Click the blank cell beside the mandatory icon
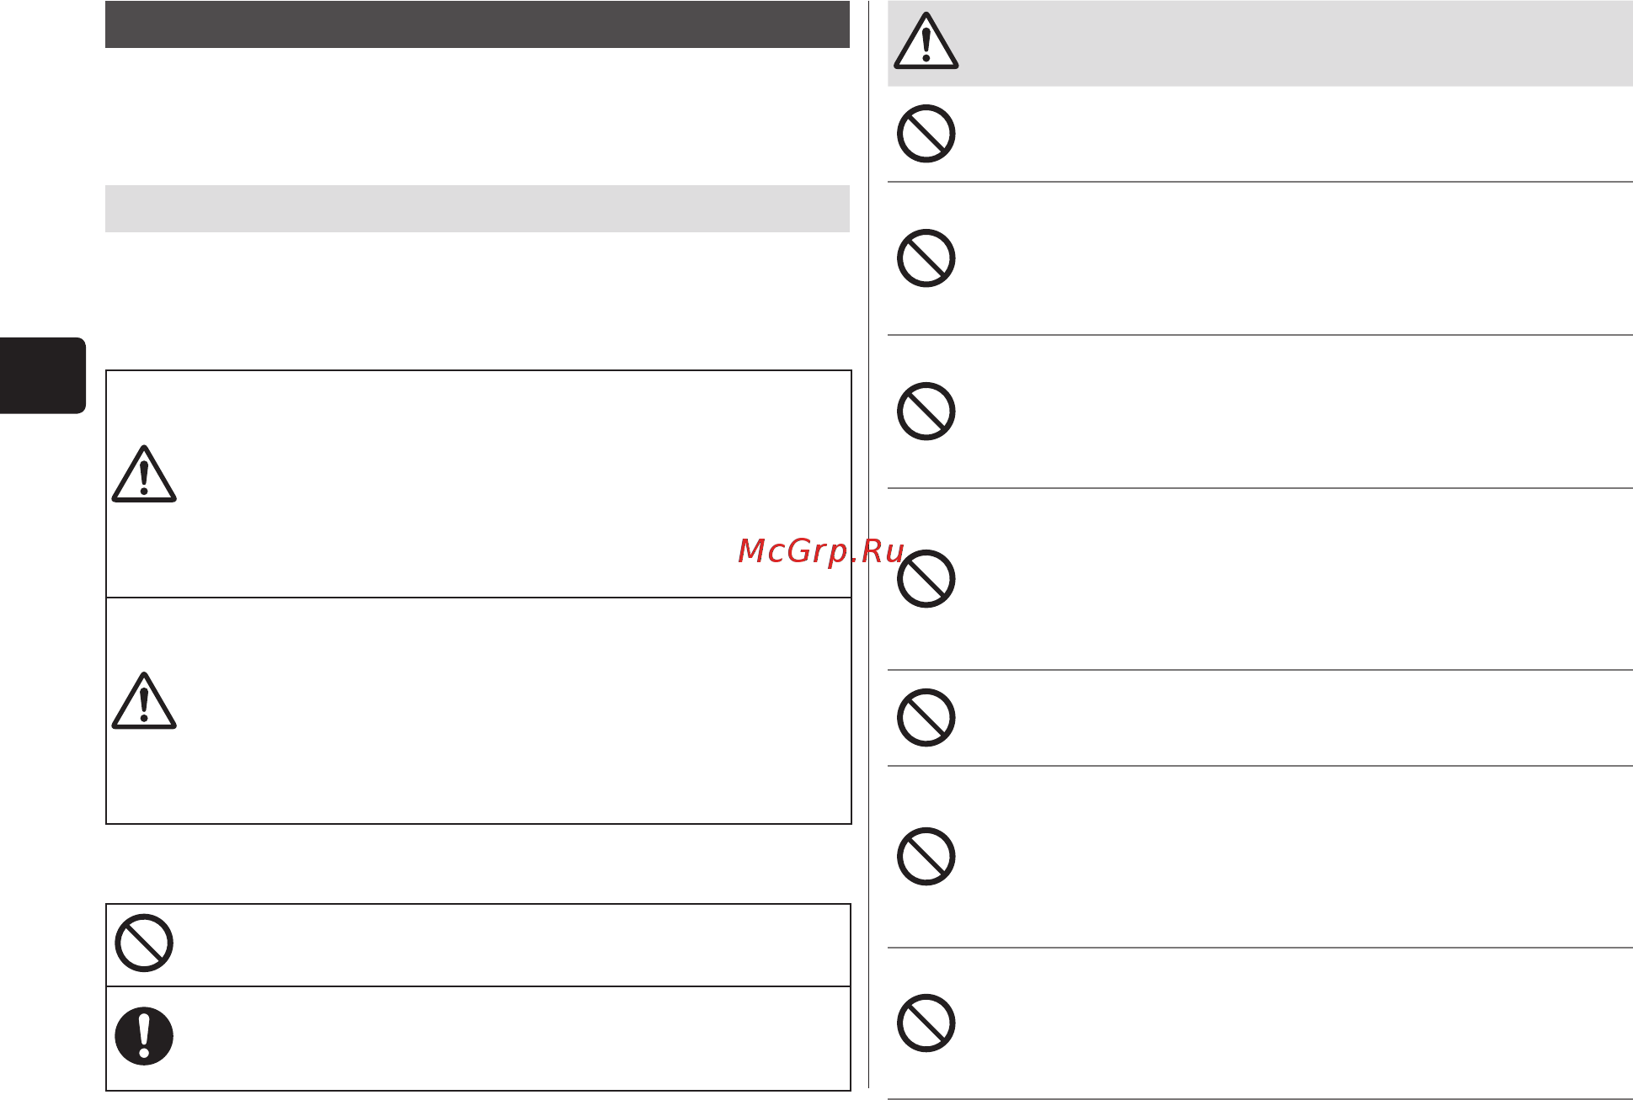Screen dimensions: 1633x1100 (x=514, y=1039)
